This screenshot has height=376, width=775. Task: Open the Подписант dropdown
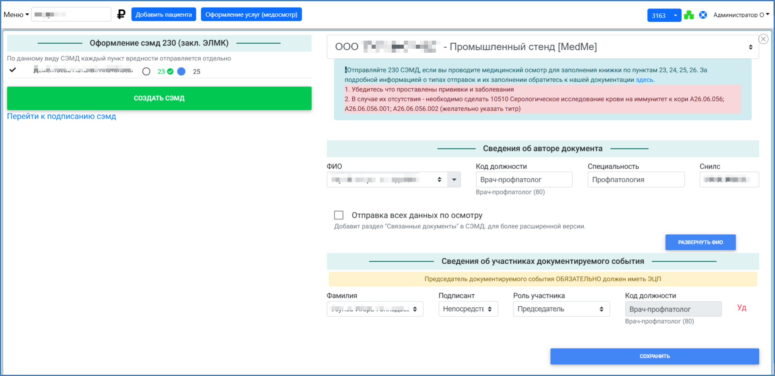(468, 309)
